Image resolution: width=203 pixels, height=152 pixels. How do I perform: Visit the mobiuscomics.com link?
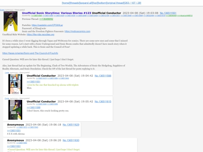click(x=77, y=32)
